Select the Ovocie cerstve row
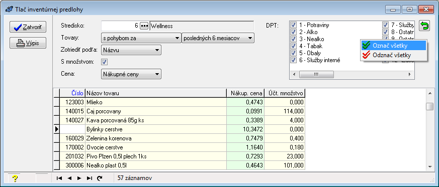This screenshot has width=439, height=187. [x=179, y=147]
